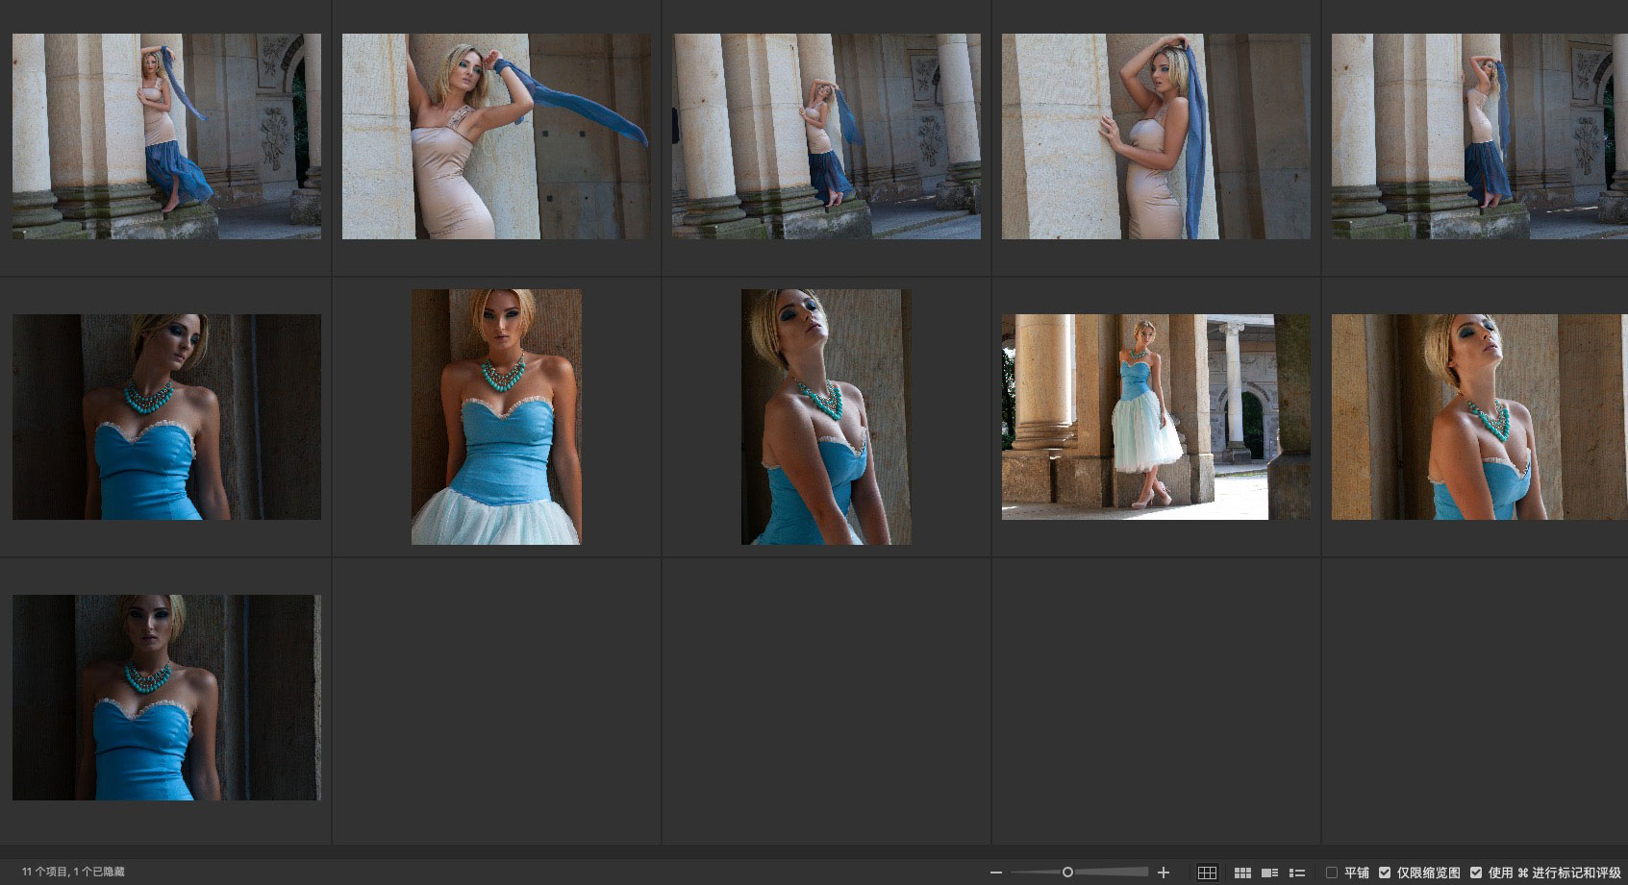Image resolution: width=1628 pixels, height=885 pixels.
Task: Uncheck the 仅限缩览图 checkbox
Action: point(1385,873)
